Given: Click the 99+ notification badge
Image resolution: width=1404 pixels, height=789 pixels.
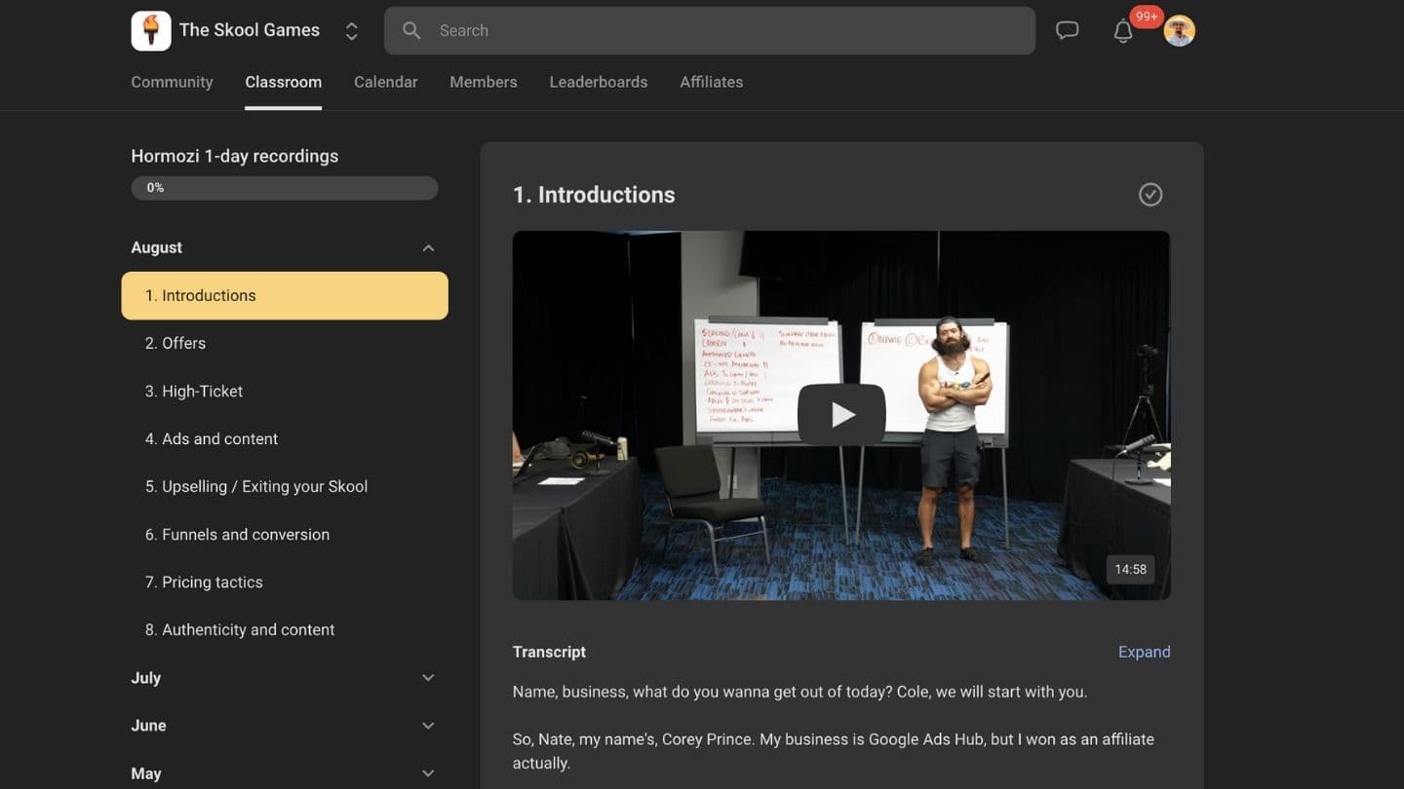Looking at the screenshot, I should tap(1146, 16).
